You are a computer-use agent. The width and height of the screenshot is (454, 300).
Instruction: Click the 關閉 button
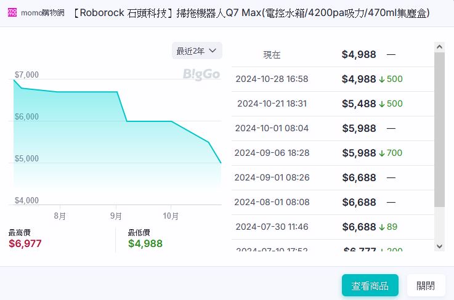[426, 286]
